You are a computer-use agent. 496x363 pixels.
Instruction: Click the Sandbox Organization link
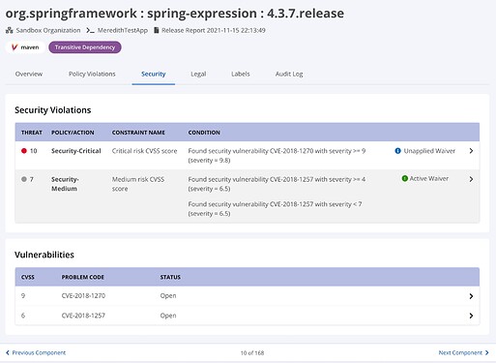48,30
